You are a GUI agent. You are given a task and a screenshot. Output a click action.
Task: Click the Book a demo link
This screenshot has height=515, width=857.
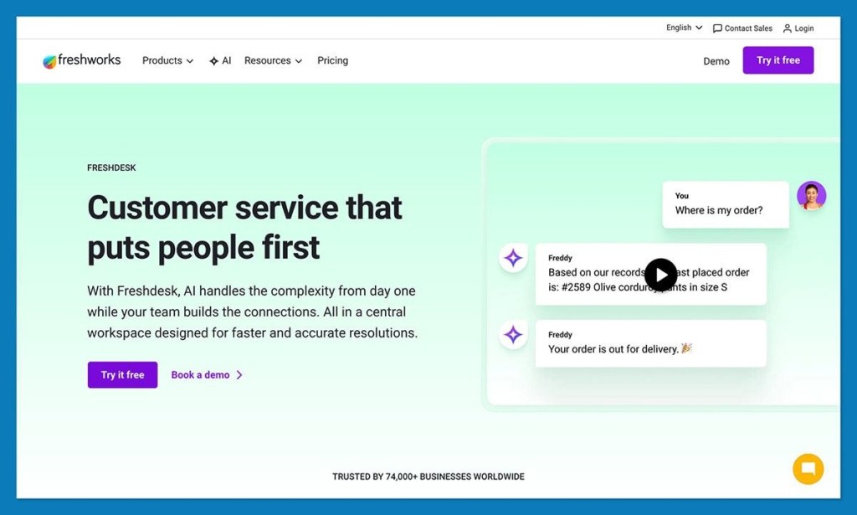pyautogui.click(x=207, y=375)
